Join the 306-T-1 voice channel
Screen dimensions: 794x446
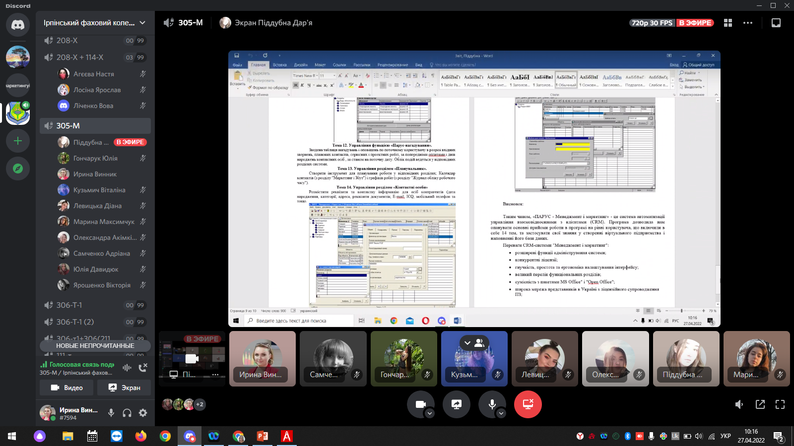point(69,305)
